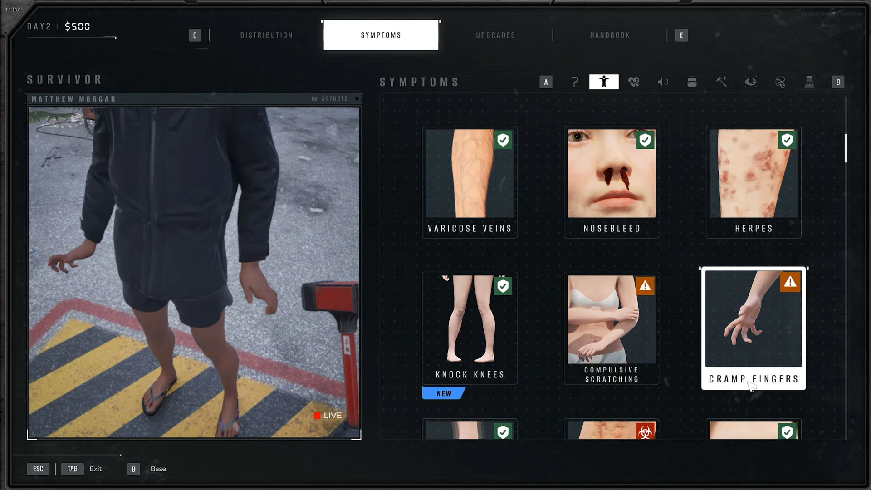871x490 pixels.
Task: Click the red biohazard badge icon
Action: [x=645, y=431]
